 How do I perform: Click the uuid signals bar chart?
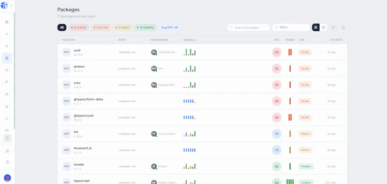190,52
